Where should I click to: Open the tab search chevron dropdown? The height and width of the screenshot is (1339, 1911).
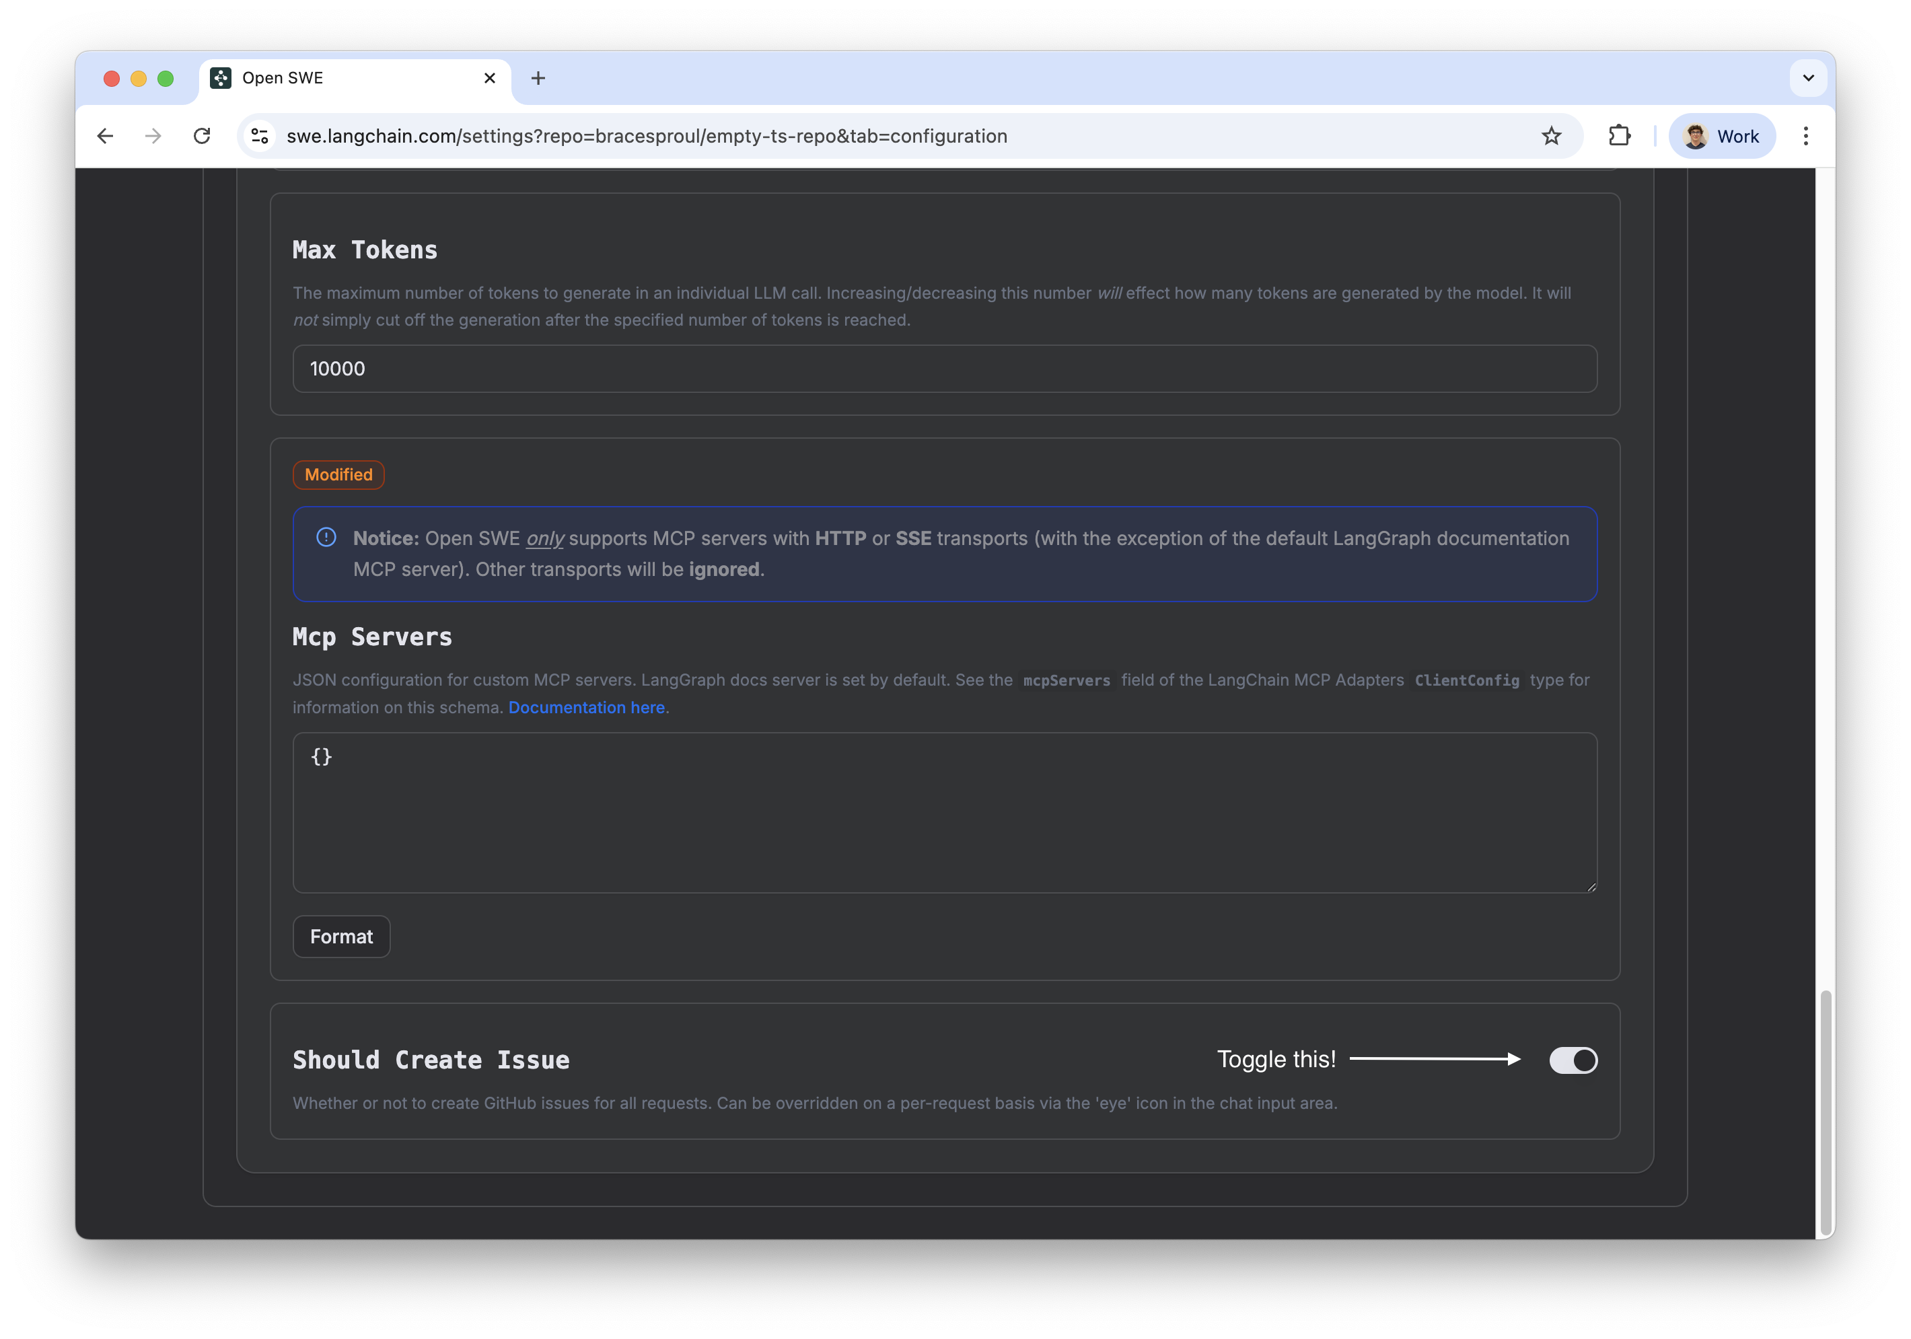1807,77
